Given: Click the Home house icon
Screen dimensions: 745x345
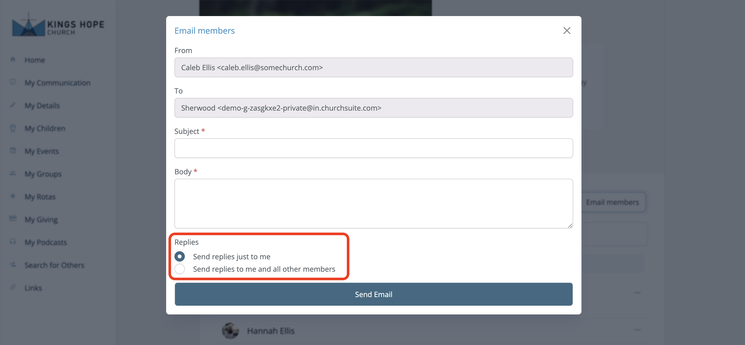Looking at the screenshot, I should [13, 59].
